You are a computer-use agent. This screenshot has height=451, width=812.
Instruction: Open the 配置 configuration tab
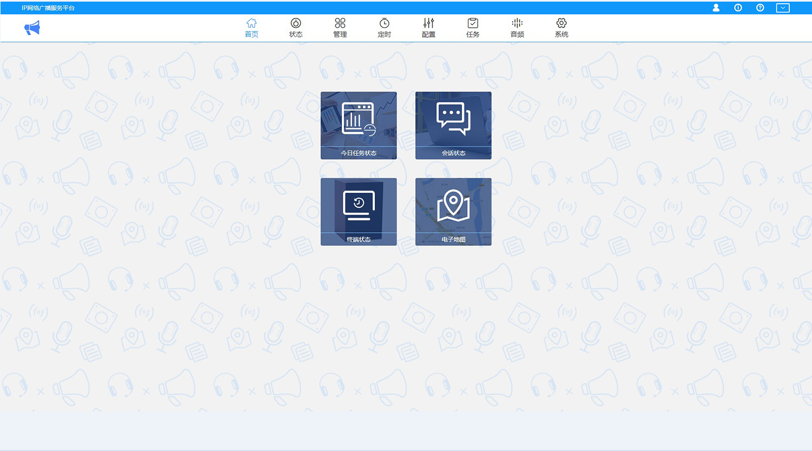(429, 28)
